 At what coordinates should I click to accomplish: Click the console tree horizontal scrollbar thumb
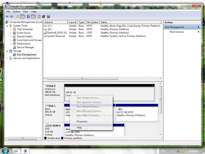point(23,138)
